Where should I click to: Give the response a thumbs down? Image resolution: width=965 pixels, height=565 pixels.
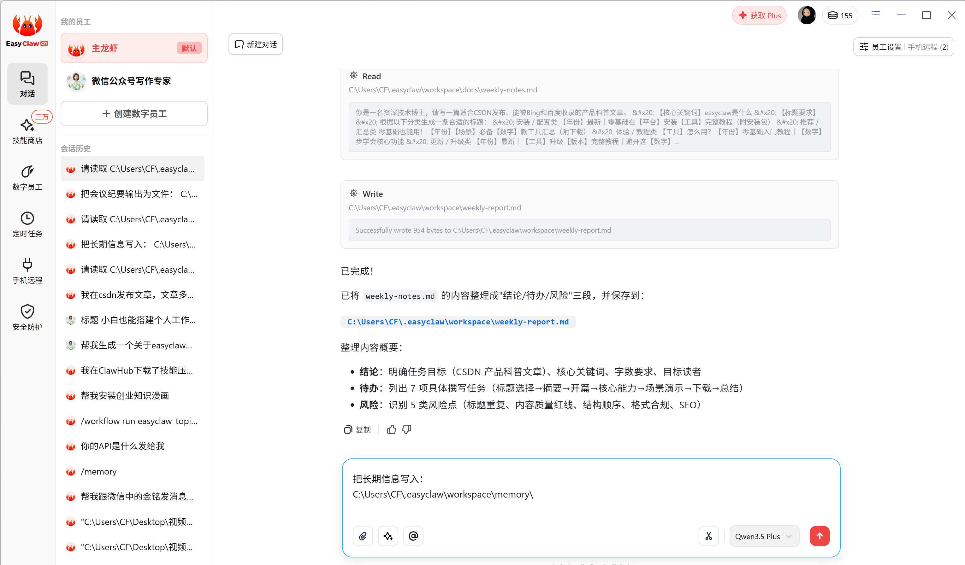(407, 430)
